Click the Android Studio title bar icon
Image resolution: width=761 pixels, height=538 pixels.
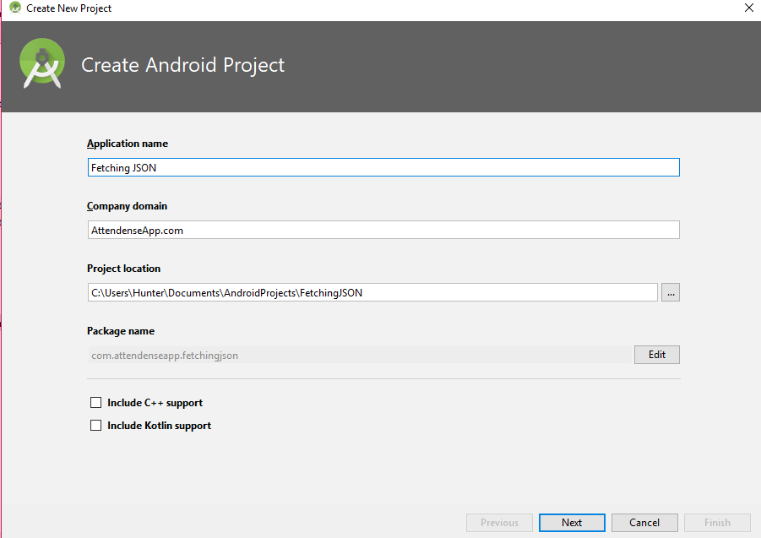tap(15, 8)
